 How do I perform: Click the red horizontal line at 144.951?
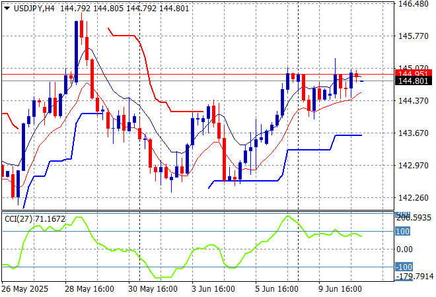[x=198, y=74]
